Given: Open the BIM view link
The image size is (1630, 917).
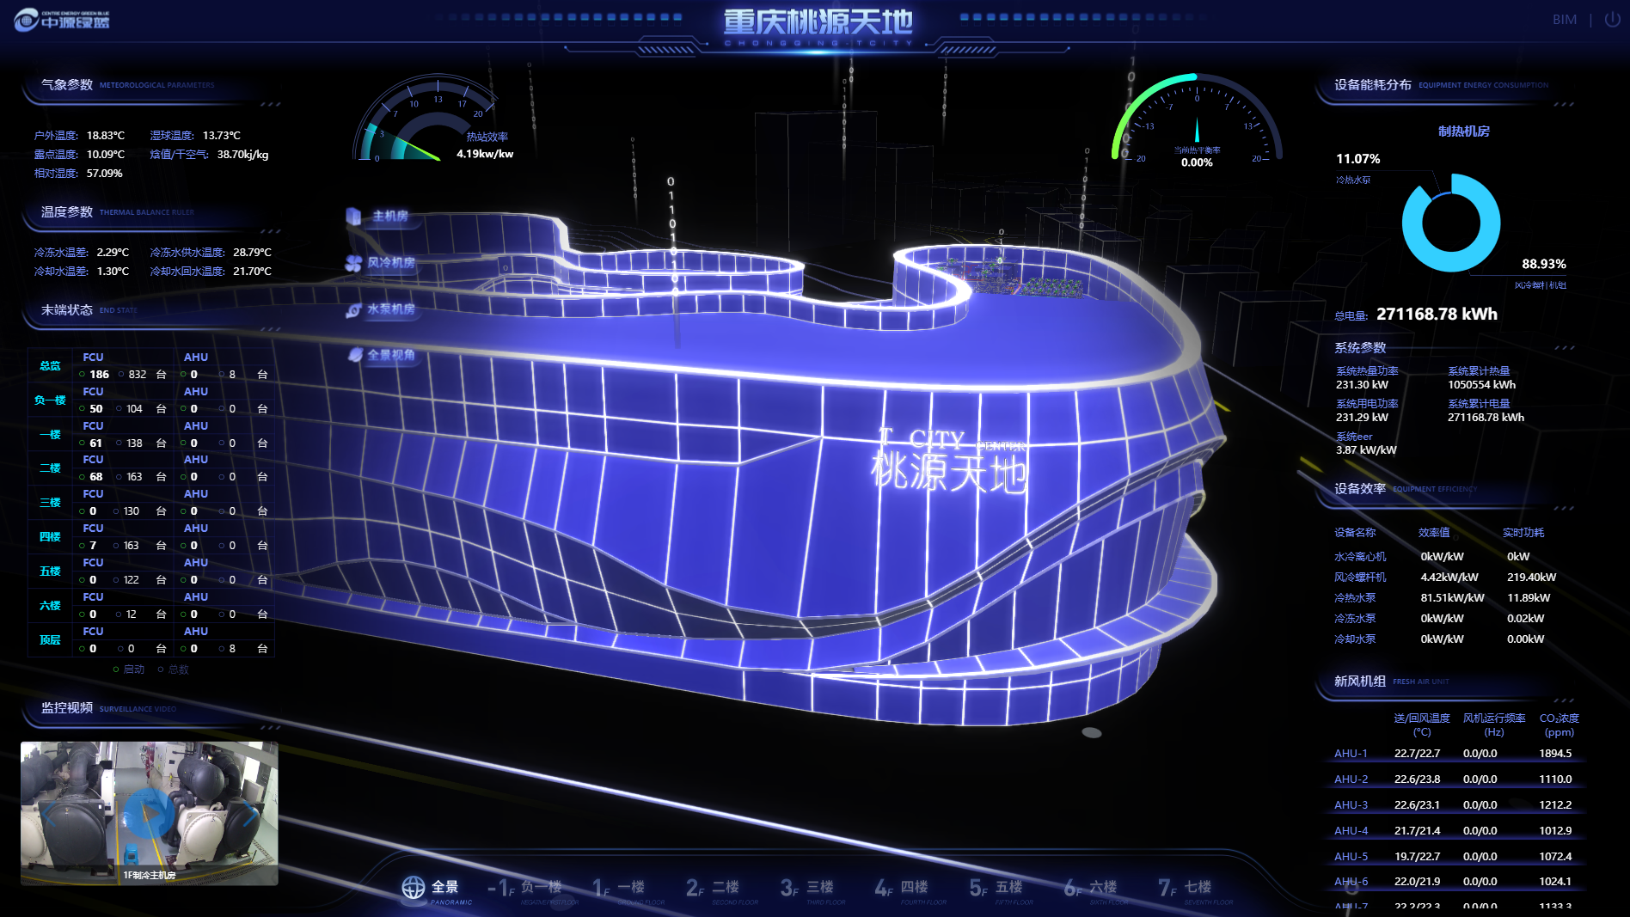Looking at the screenshot, I should [1565, 19].
